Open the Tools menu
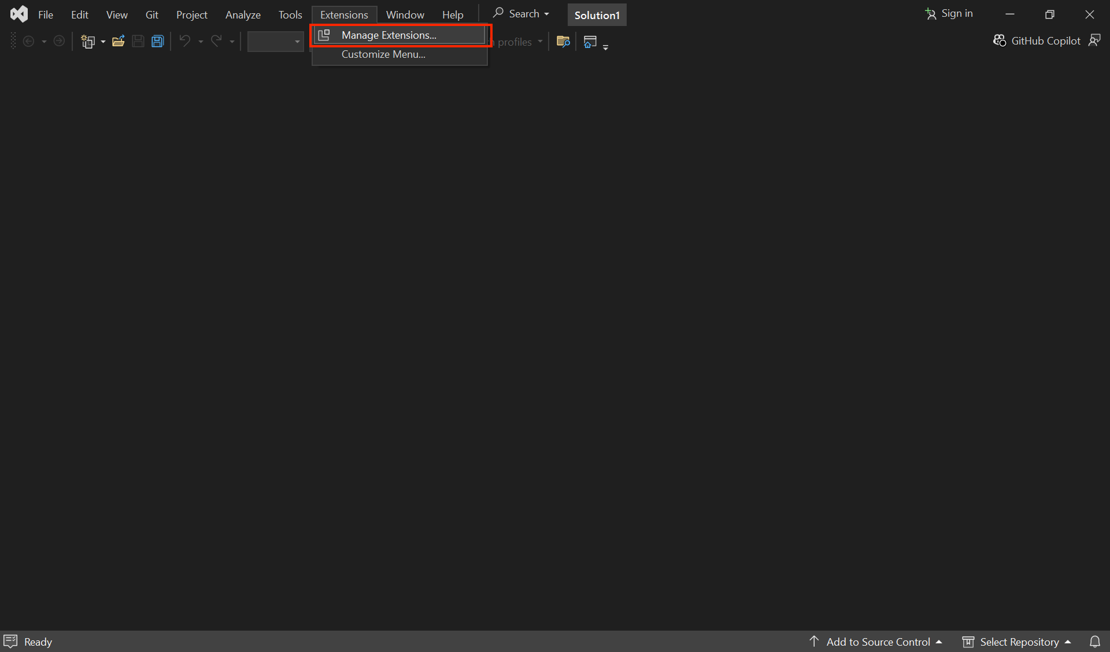Image resolution: width=1110 pixels, height=652 pixels. [290, 15]
